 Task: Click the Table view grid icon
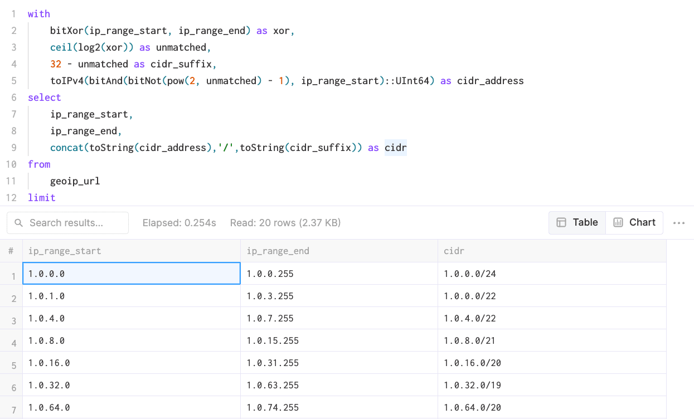(561, 222)
